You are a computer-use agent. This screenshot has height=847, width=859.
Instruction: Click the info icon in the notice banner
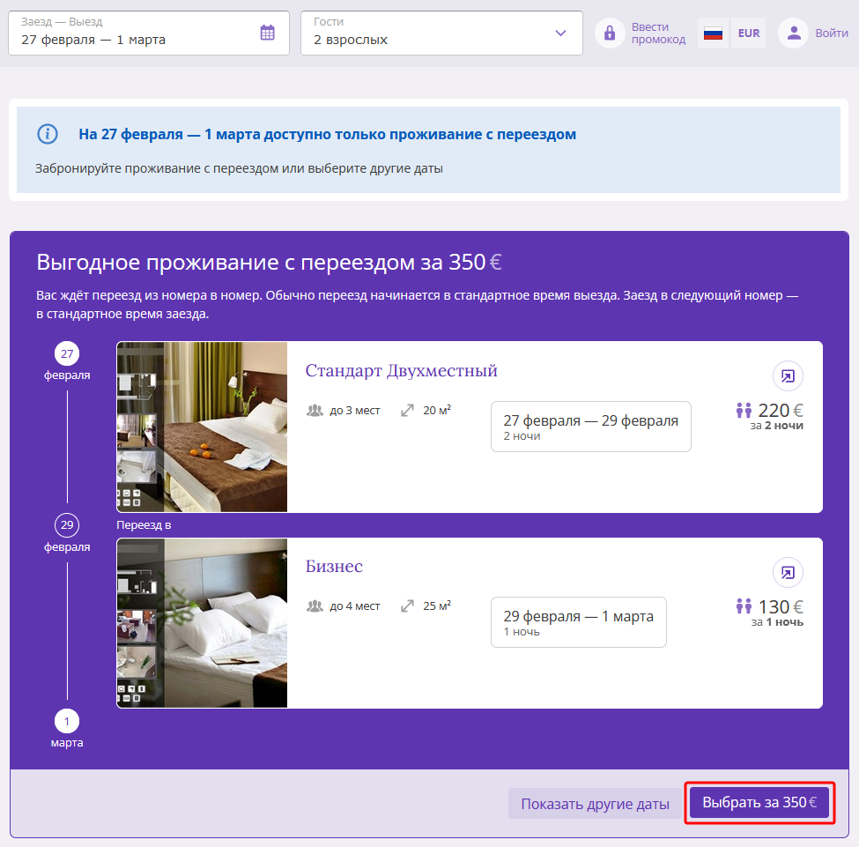pos(48,134)
